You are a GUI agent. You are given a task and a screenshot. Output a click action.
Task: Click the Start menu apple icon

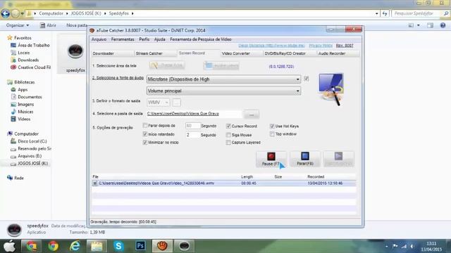coord(9,246)
